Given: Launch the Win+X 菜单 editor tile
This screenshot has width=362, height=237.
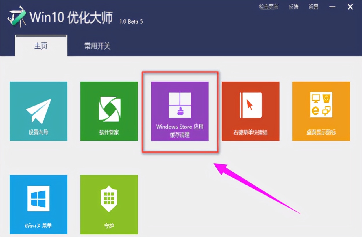Looking at the screenshot, I should pyautogui.click(x=38, y=204).
